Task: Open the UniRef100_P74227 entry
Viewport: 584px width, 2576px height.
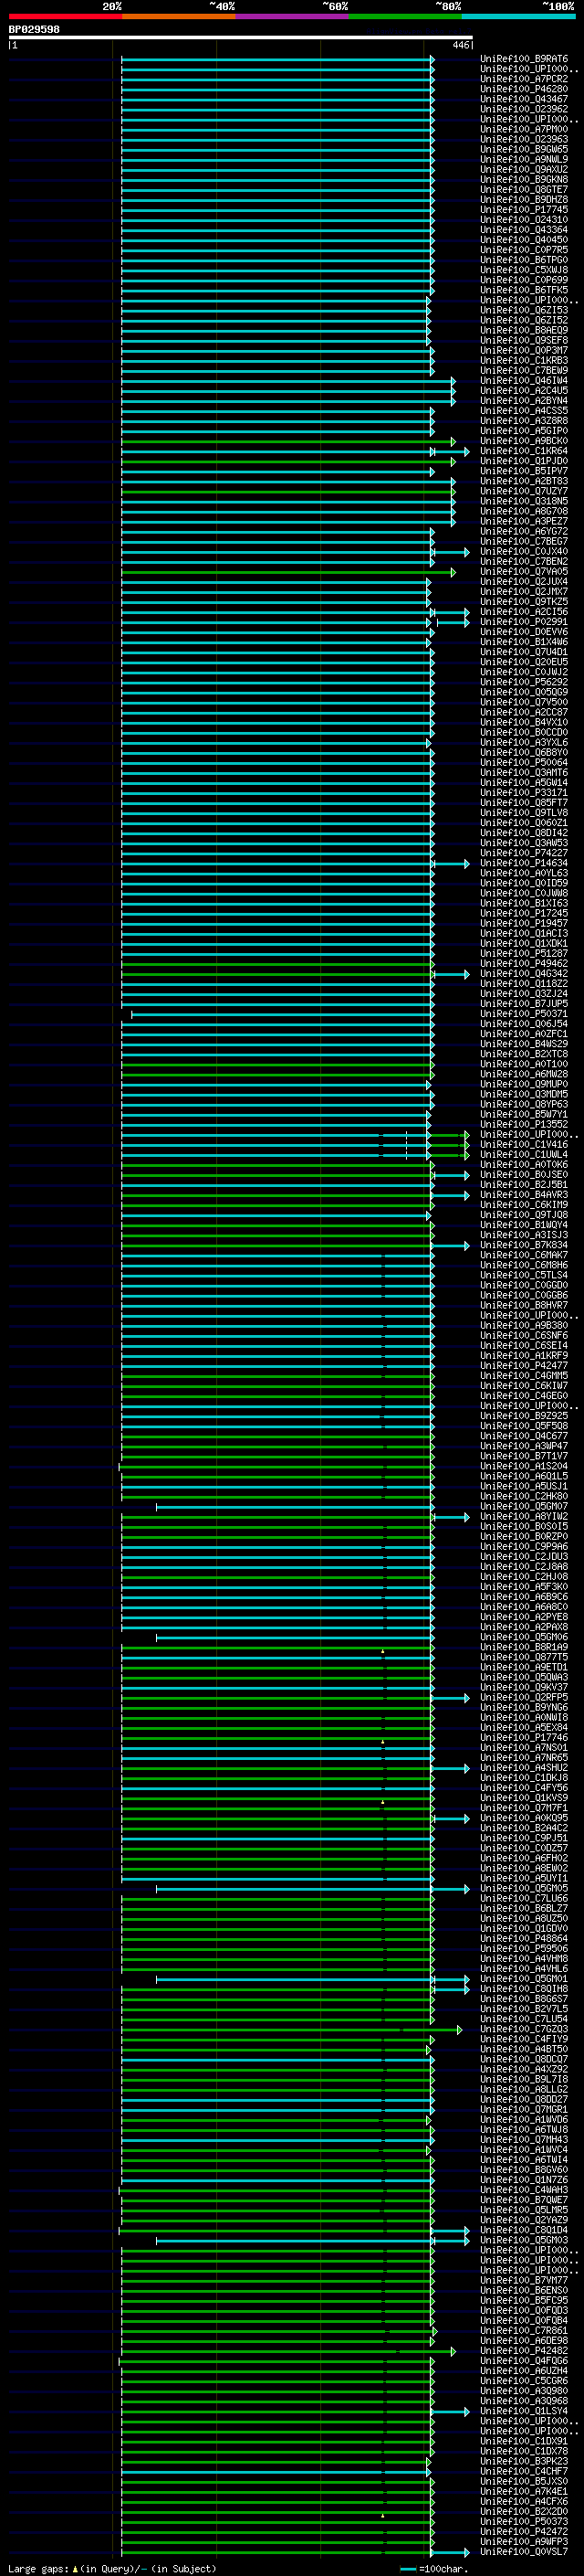Action: 524,854
